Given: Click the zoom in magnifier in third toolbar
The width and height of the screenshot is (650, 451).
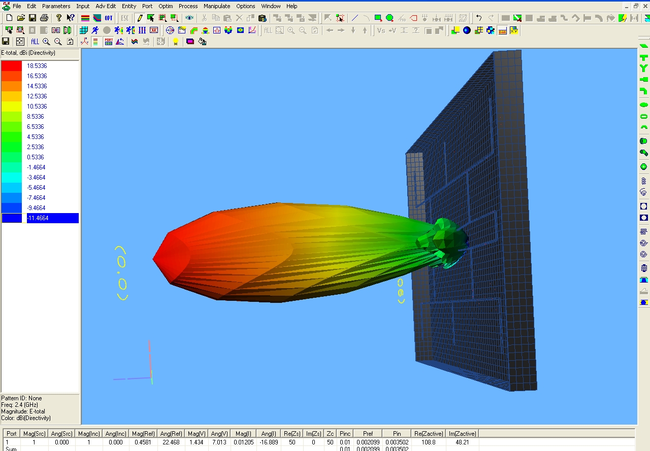Looking at the screenshot, I should (x=46, y=42).
